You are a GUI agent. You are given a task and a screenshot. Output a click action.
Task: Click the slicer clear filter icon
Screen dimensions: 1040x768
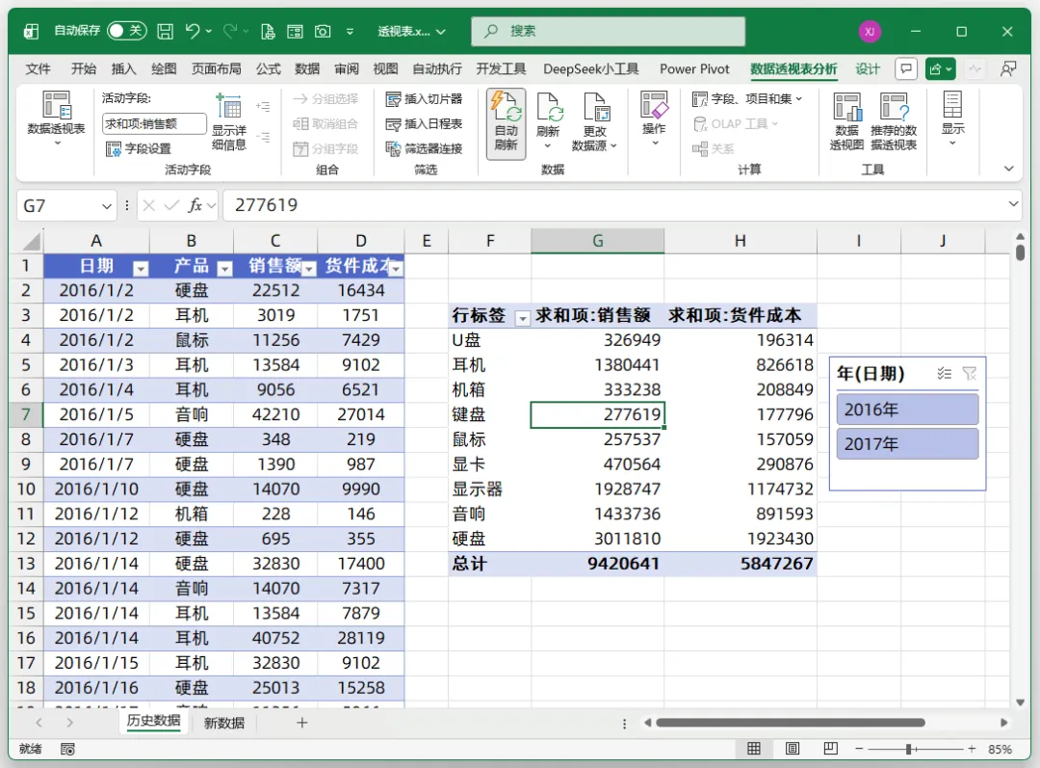[969, 374]
